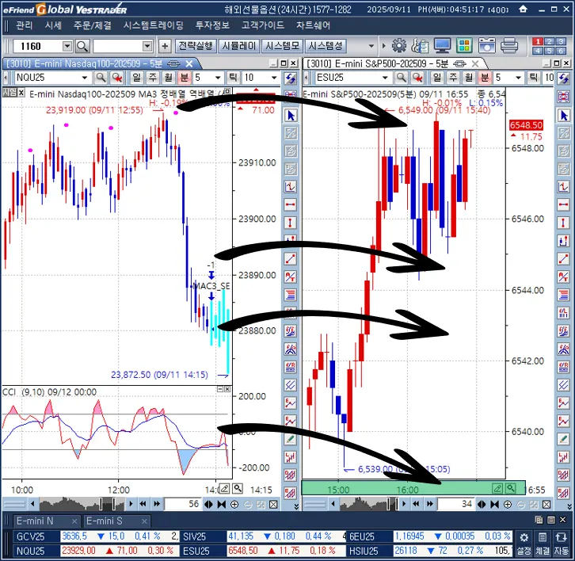This screenshot has width=575, height=561.
Task: Click red-arrow search icon in S&P500 chart
Action: [x=417, y=78]
